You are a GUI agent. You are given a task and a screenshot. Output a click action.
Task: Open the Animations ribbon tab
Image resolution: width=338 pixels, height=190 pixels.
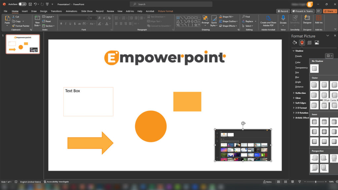(71, 11)
